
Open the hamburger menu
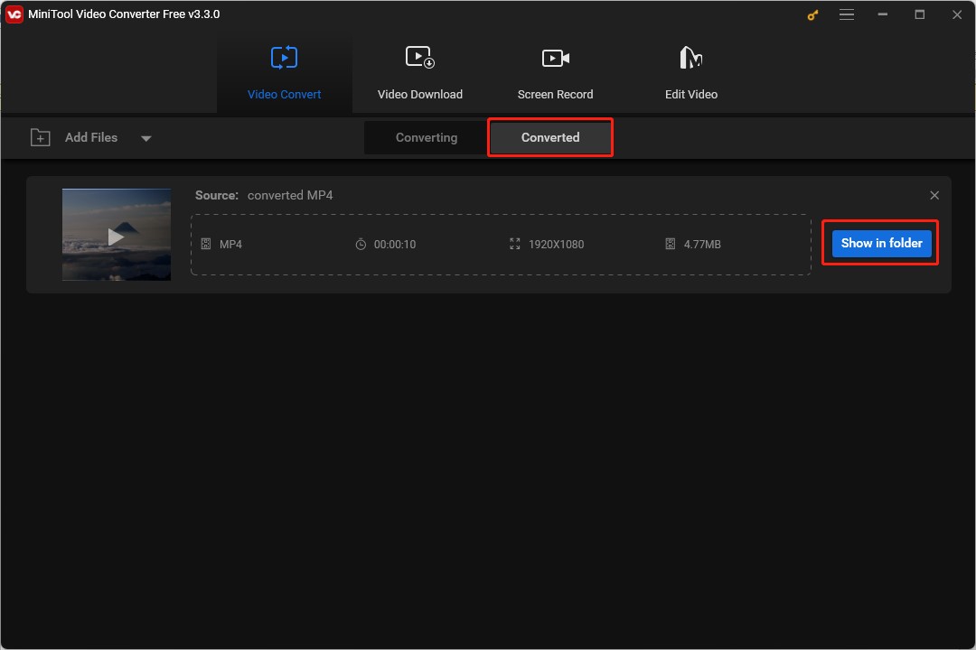pyautogui.click(x=847, y=14)
